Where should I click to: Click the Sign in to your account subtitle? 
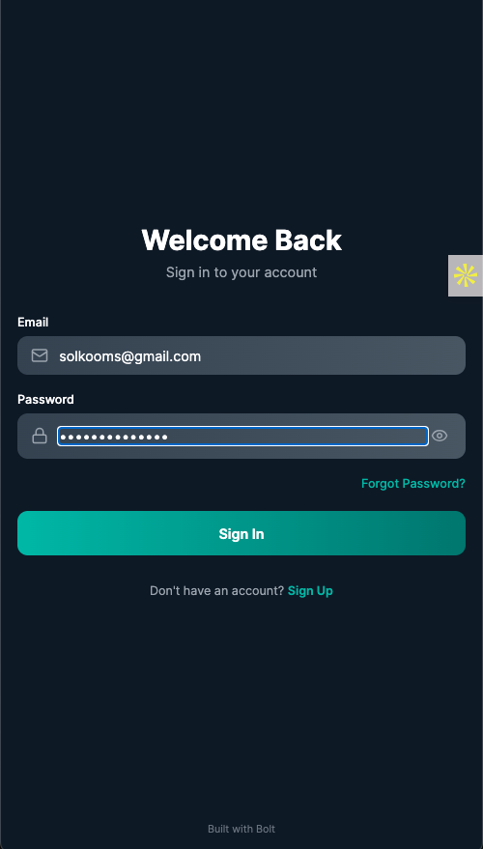click(x=241, y=271)
